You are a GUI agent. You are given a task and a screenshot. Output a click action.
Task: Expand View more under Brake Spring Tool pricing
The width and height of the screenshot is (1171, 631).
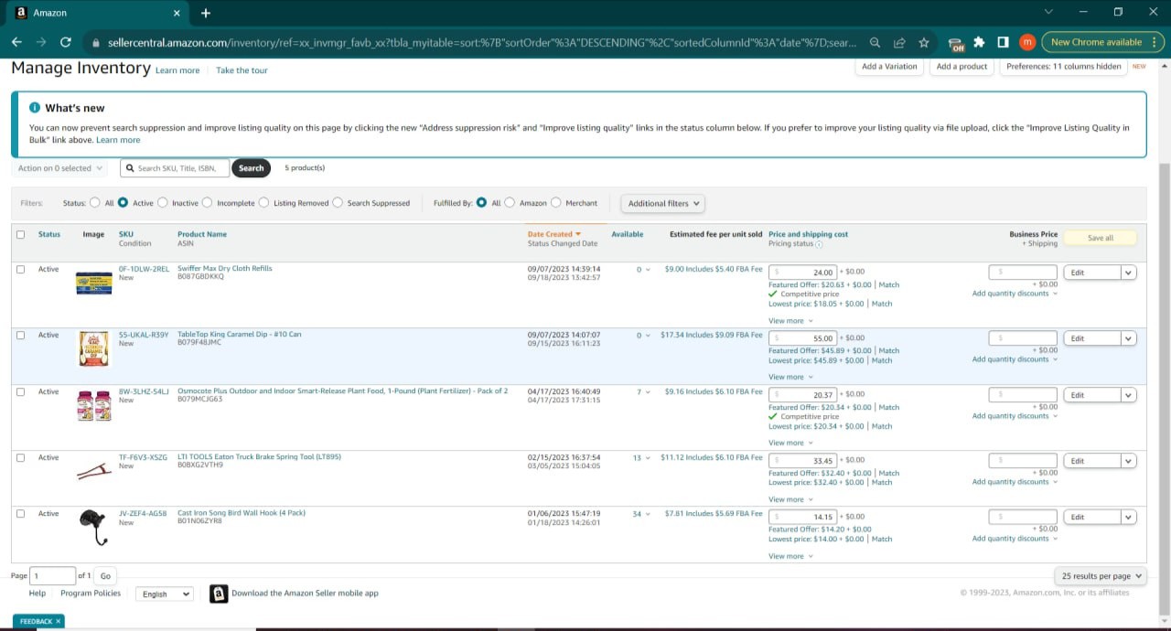[790, 499]
